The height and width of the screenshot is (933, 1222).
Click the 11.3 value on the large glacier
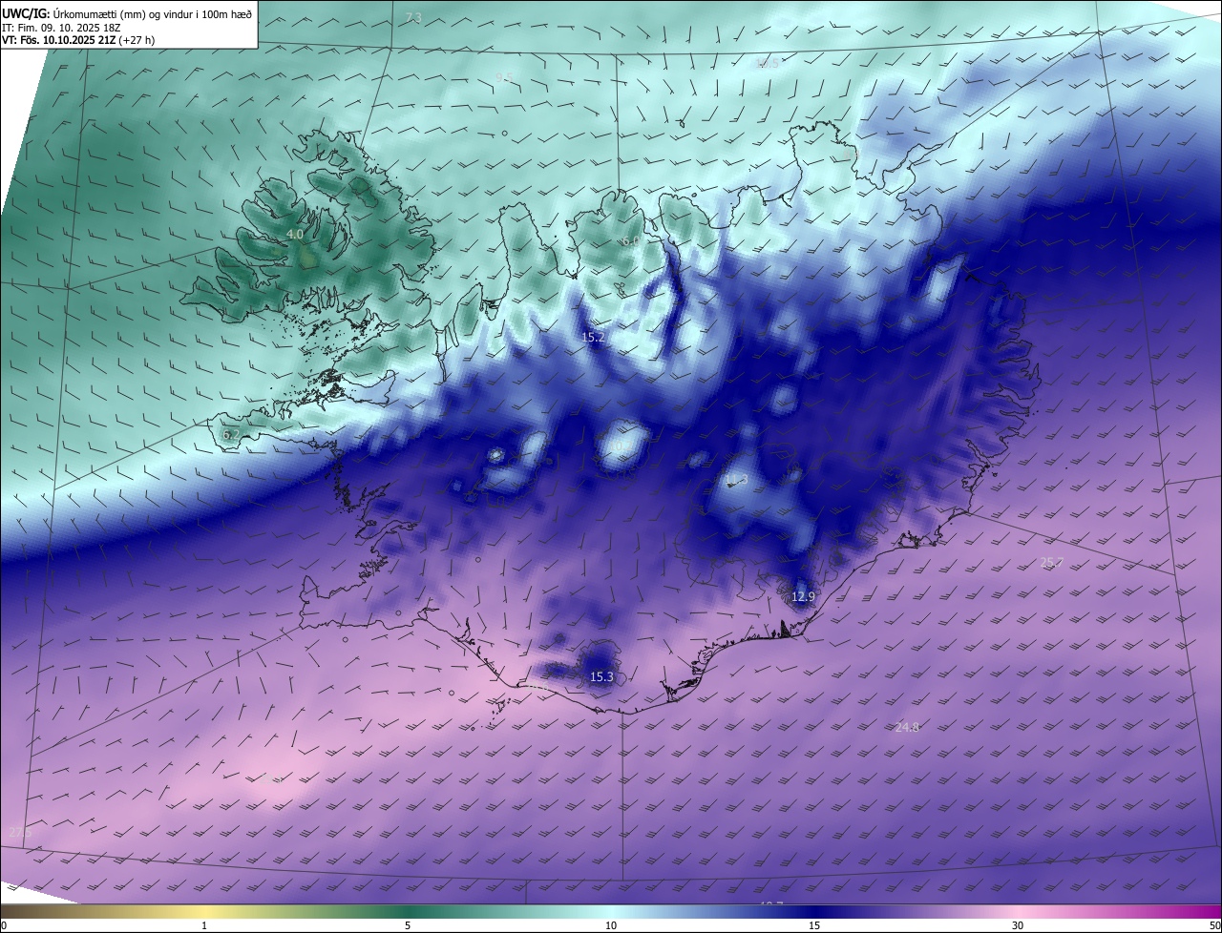(x=735, y=479)
